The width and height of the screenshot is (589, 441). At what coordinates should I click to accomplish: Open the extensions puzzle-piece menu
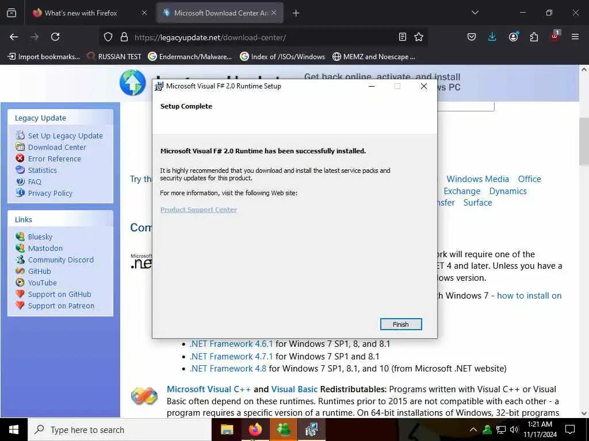534,37
